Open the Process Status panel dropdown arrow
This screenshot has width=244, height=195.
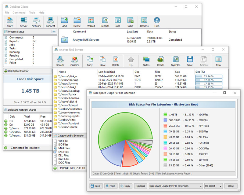(54, 31)
